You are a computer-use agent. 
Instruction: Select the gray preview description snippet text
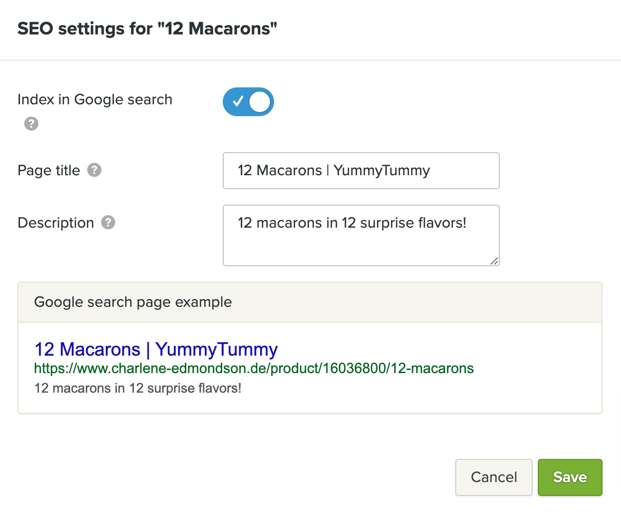[x=138, y=388]
